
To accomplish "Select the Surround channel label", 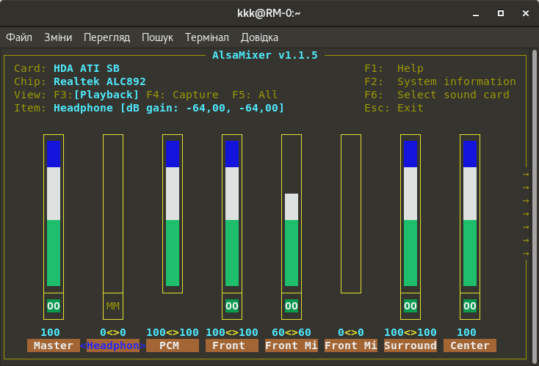I will click(410, 345).
